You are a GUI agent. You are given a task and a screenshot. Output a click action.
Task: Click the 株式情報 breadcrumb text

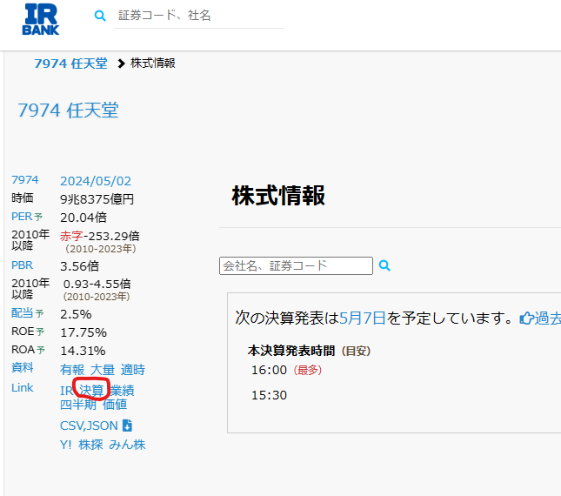coord(153,63)
